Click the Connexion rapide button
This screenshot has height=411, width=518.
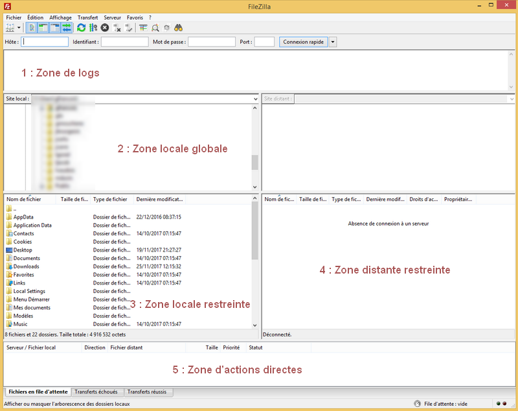(x=303, y=41)
